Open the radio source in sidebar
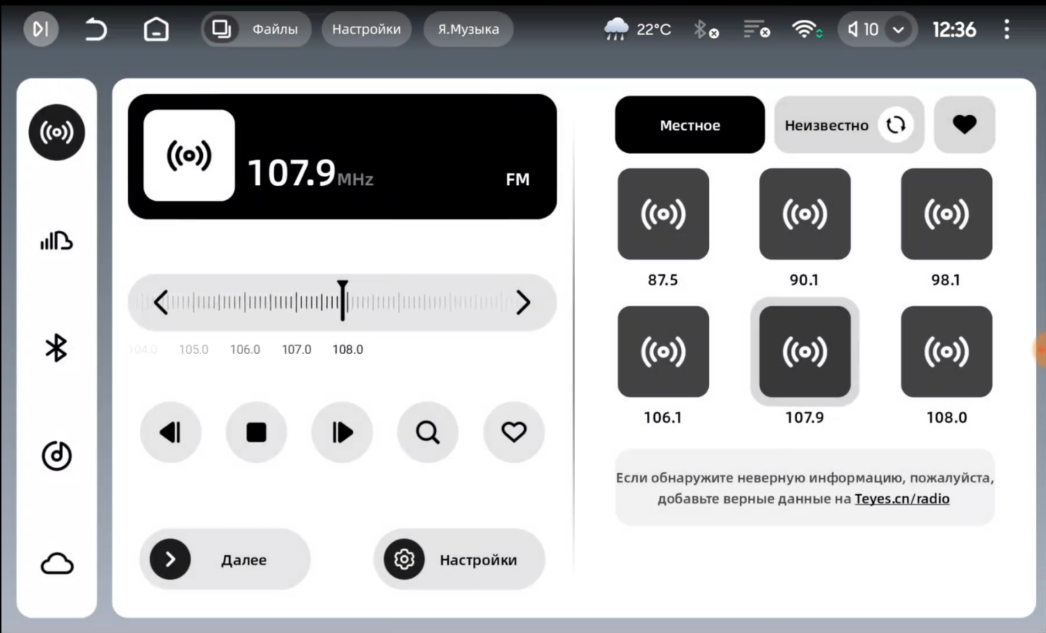 pos(56,132)
